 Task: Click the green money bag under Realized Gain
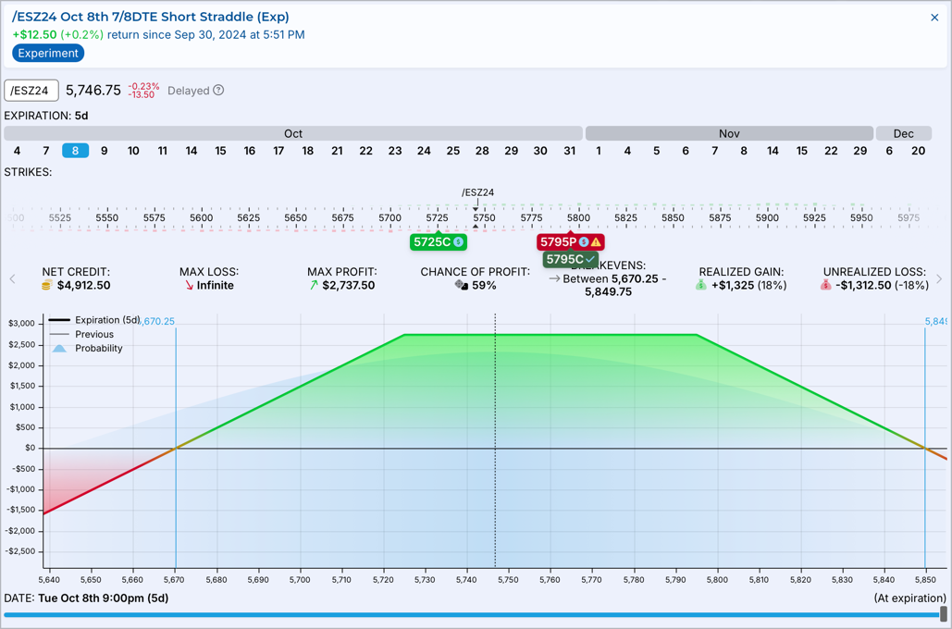[701, 286]
